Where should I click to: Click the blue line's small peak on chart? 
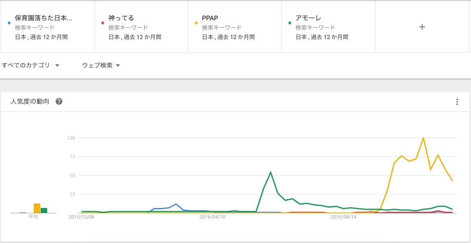tap(176, 204)
